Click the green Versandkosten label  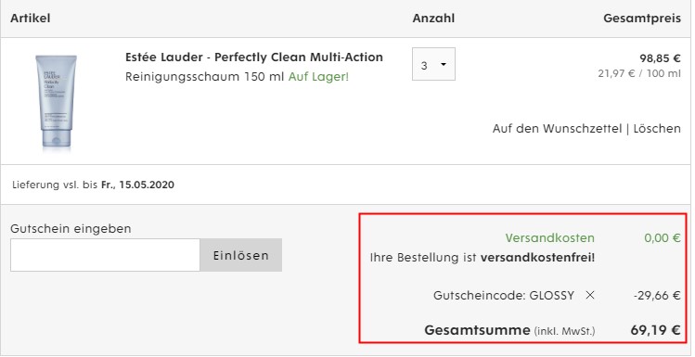point(549,238)
